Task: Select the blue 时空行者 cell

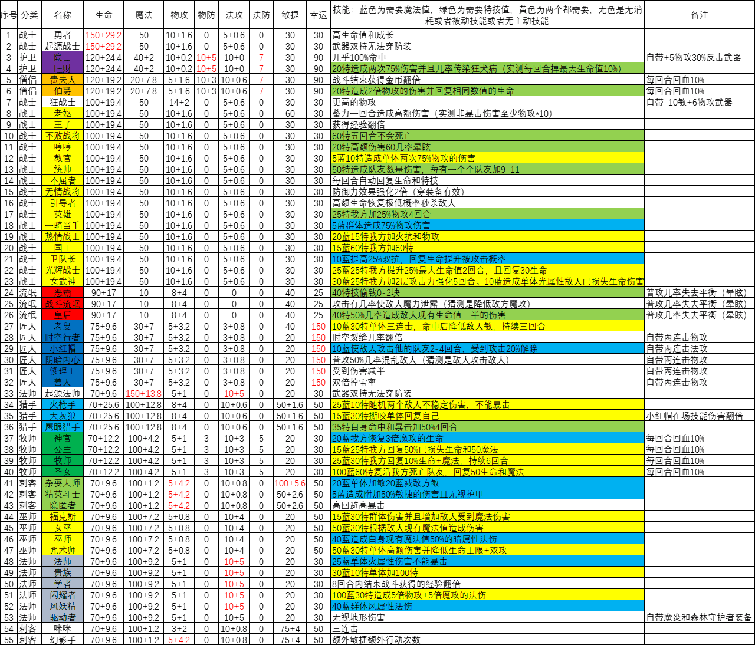Action: [63, 337]
